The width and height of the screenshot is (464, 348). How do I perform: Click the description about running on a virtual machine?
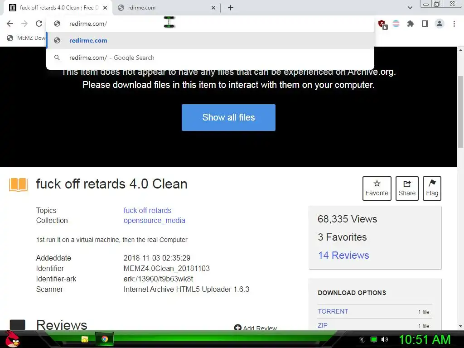[111, 240]
